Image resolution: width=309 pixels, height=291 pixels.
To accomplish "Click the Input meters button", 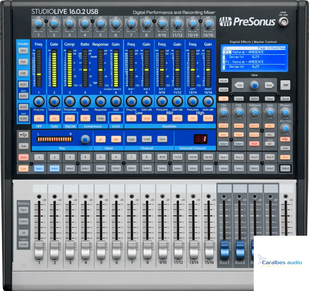I will pyautogui.click(x=24, y=210).
